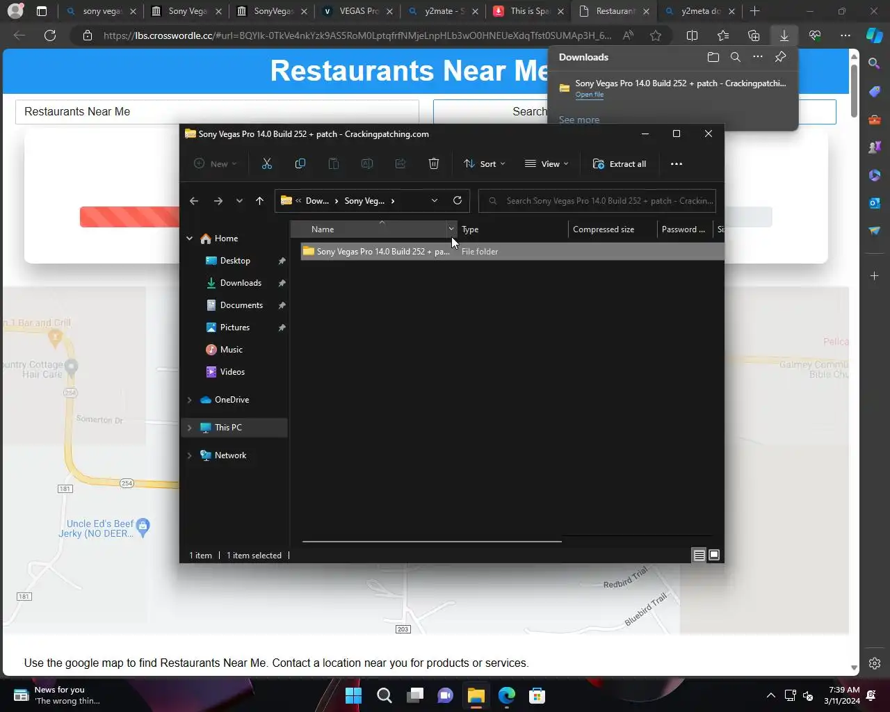This screenshot has width=890, height=712.
Task: Switch to the y2meta browser tab
Action: point(699,11)
